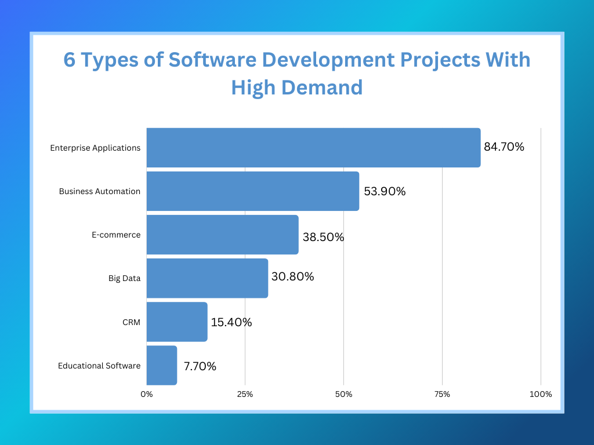Select the Educational Software axis label

click(99, 366)
